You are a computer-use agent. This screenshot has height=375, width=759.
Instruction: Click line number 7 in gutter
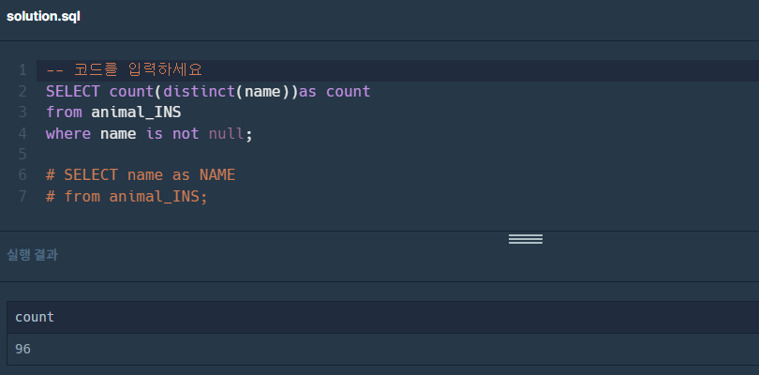(22, 196)
